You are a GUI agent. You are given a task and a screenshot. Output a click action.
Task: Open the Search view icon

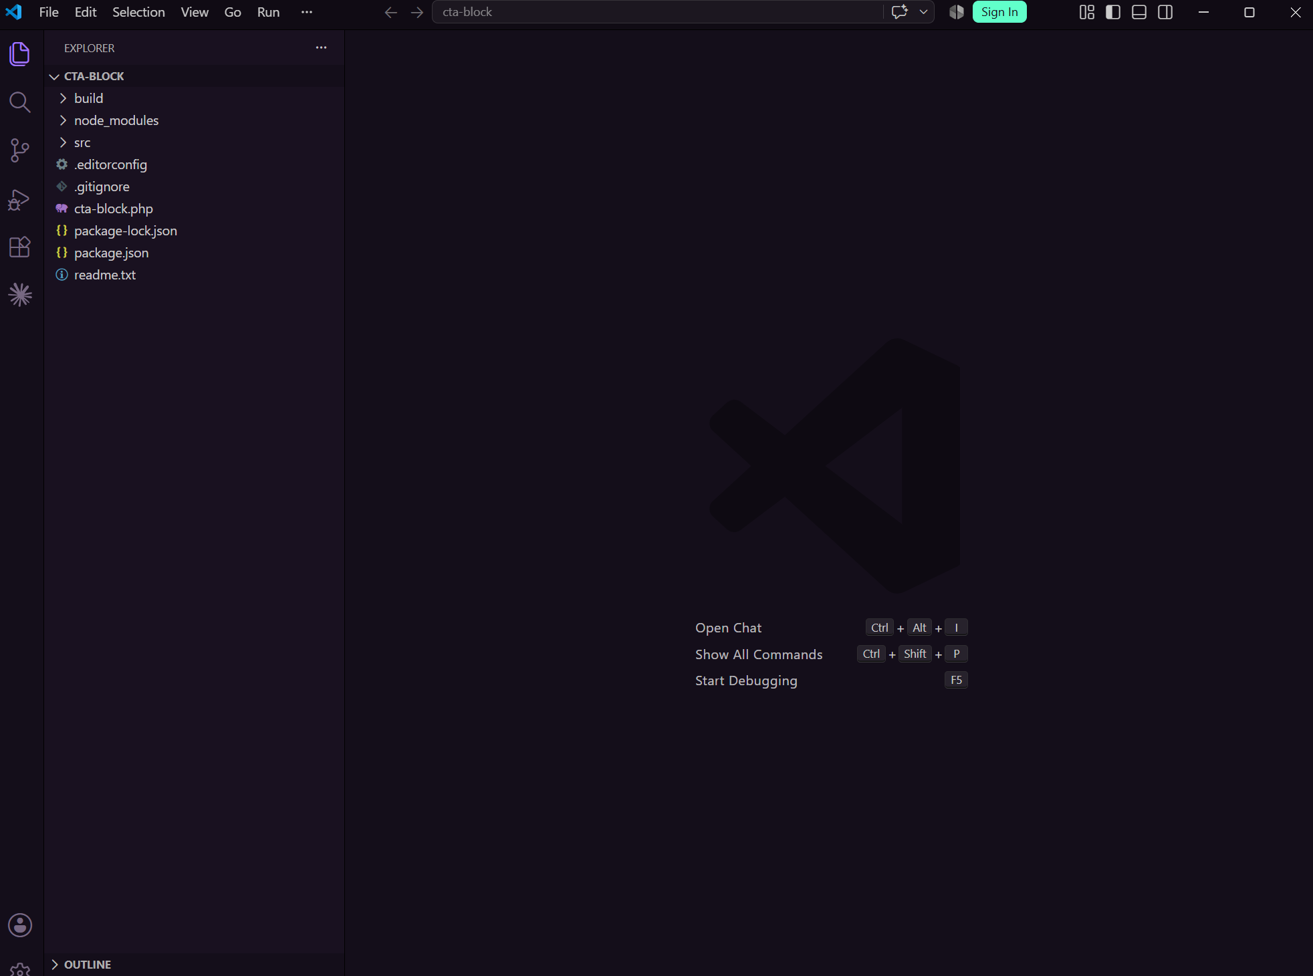pos(20,102)
